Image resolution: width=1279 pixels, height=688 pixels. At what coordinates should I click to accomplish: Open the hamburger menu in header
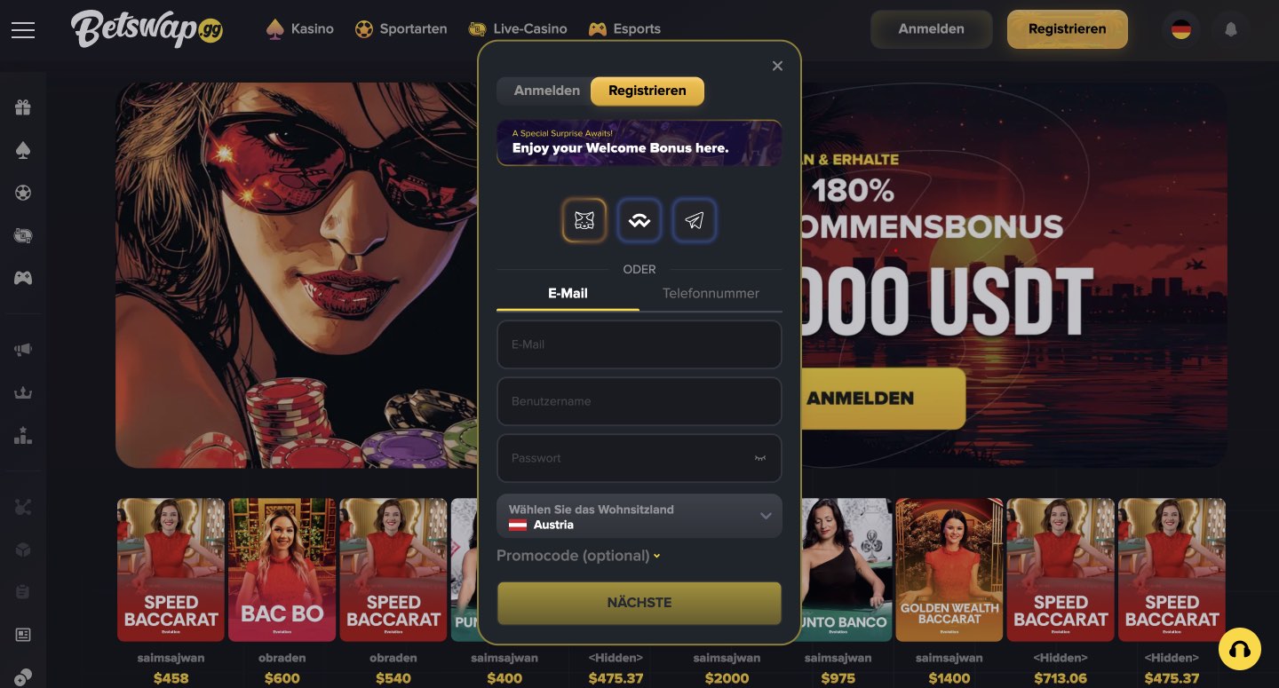coord(23,29)
